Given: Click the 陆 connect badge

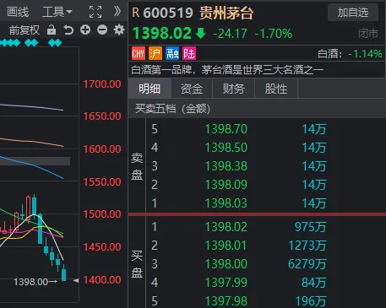Looking at the screenshot, I should 189,53.
